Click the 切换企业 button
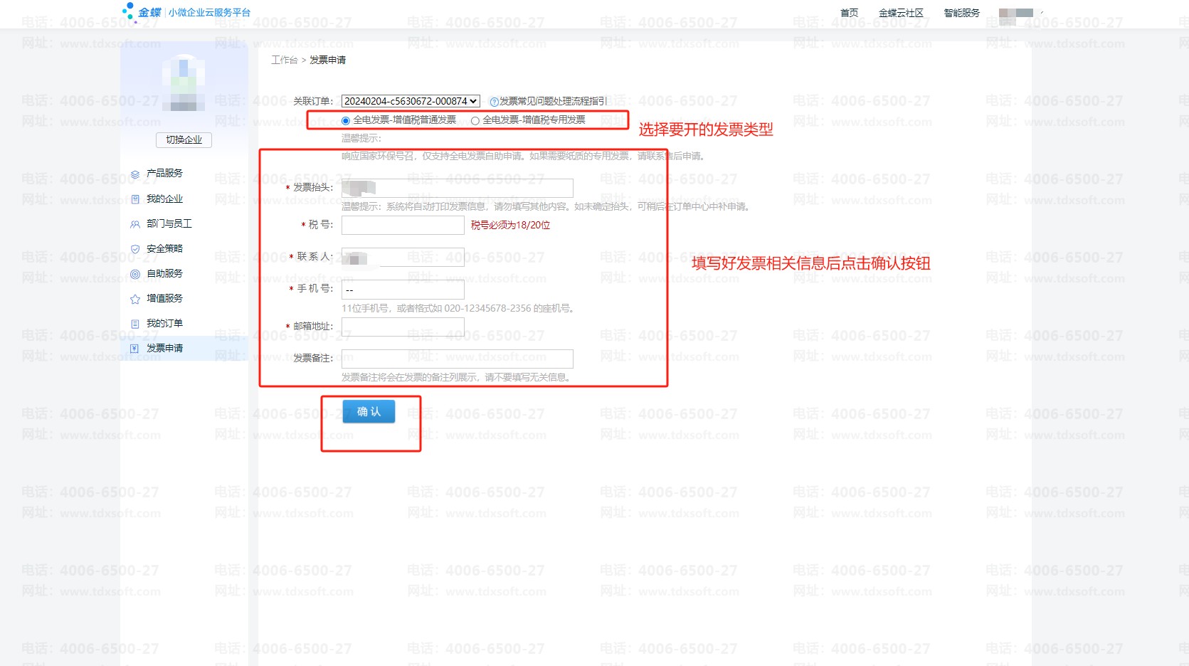Viewport: 1189px width, 666px height. (x=184, y=139)
